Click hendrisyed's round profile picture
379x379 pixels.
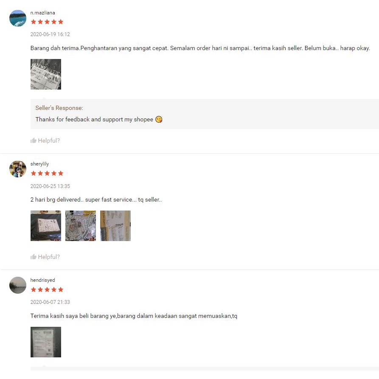[18, 285]
